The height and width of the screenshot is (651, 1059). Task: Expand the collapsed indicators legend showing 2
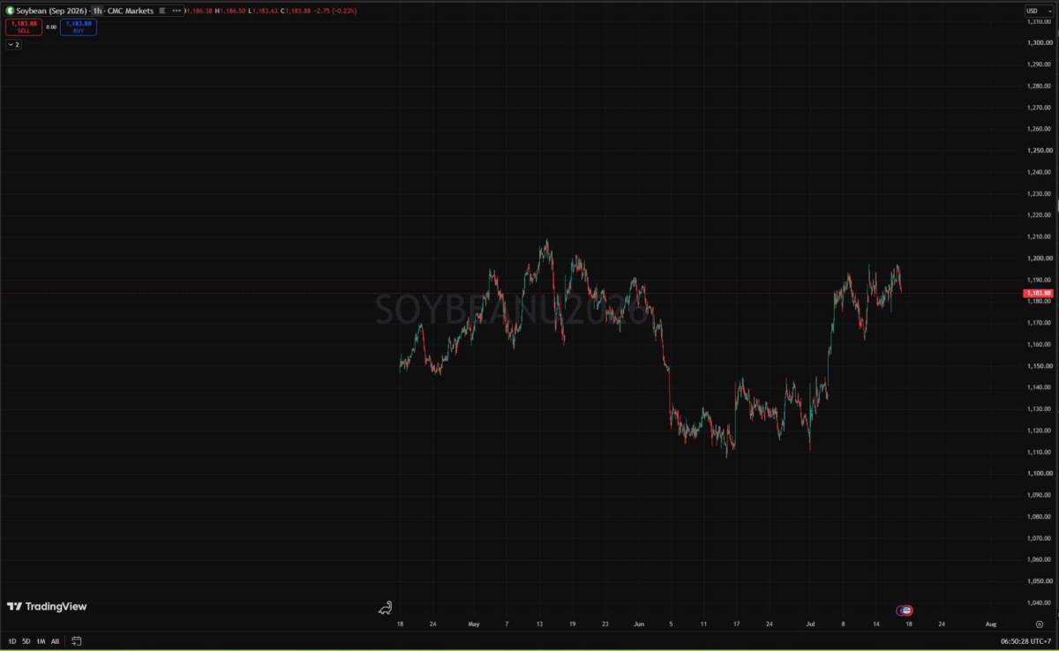click(x=13, y=45)
